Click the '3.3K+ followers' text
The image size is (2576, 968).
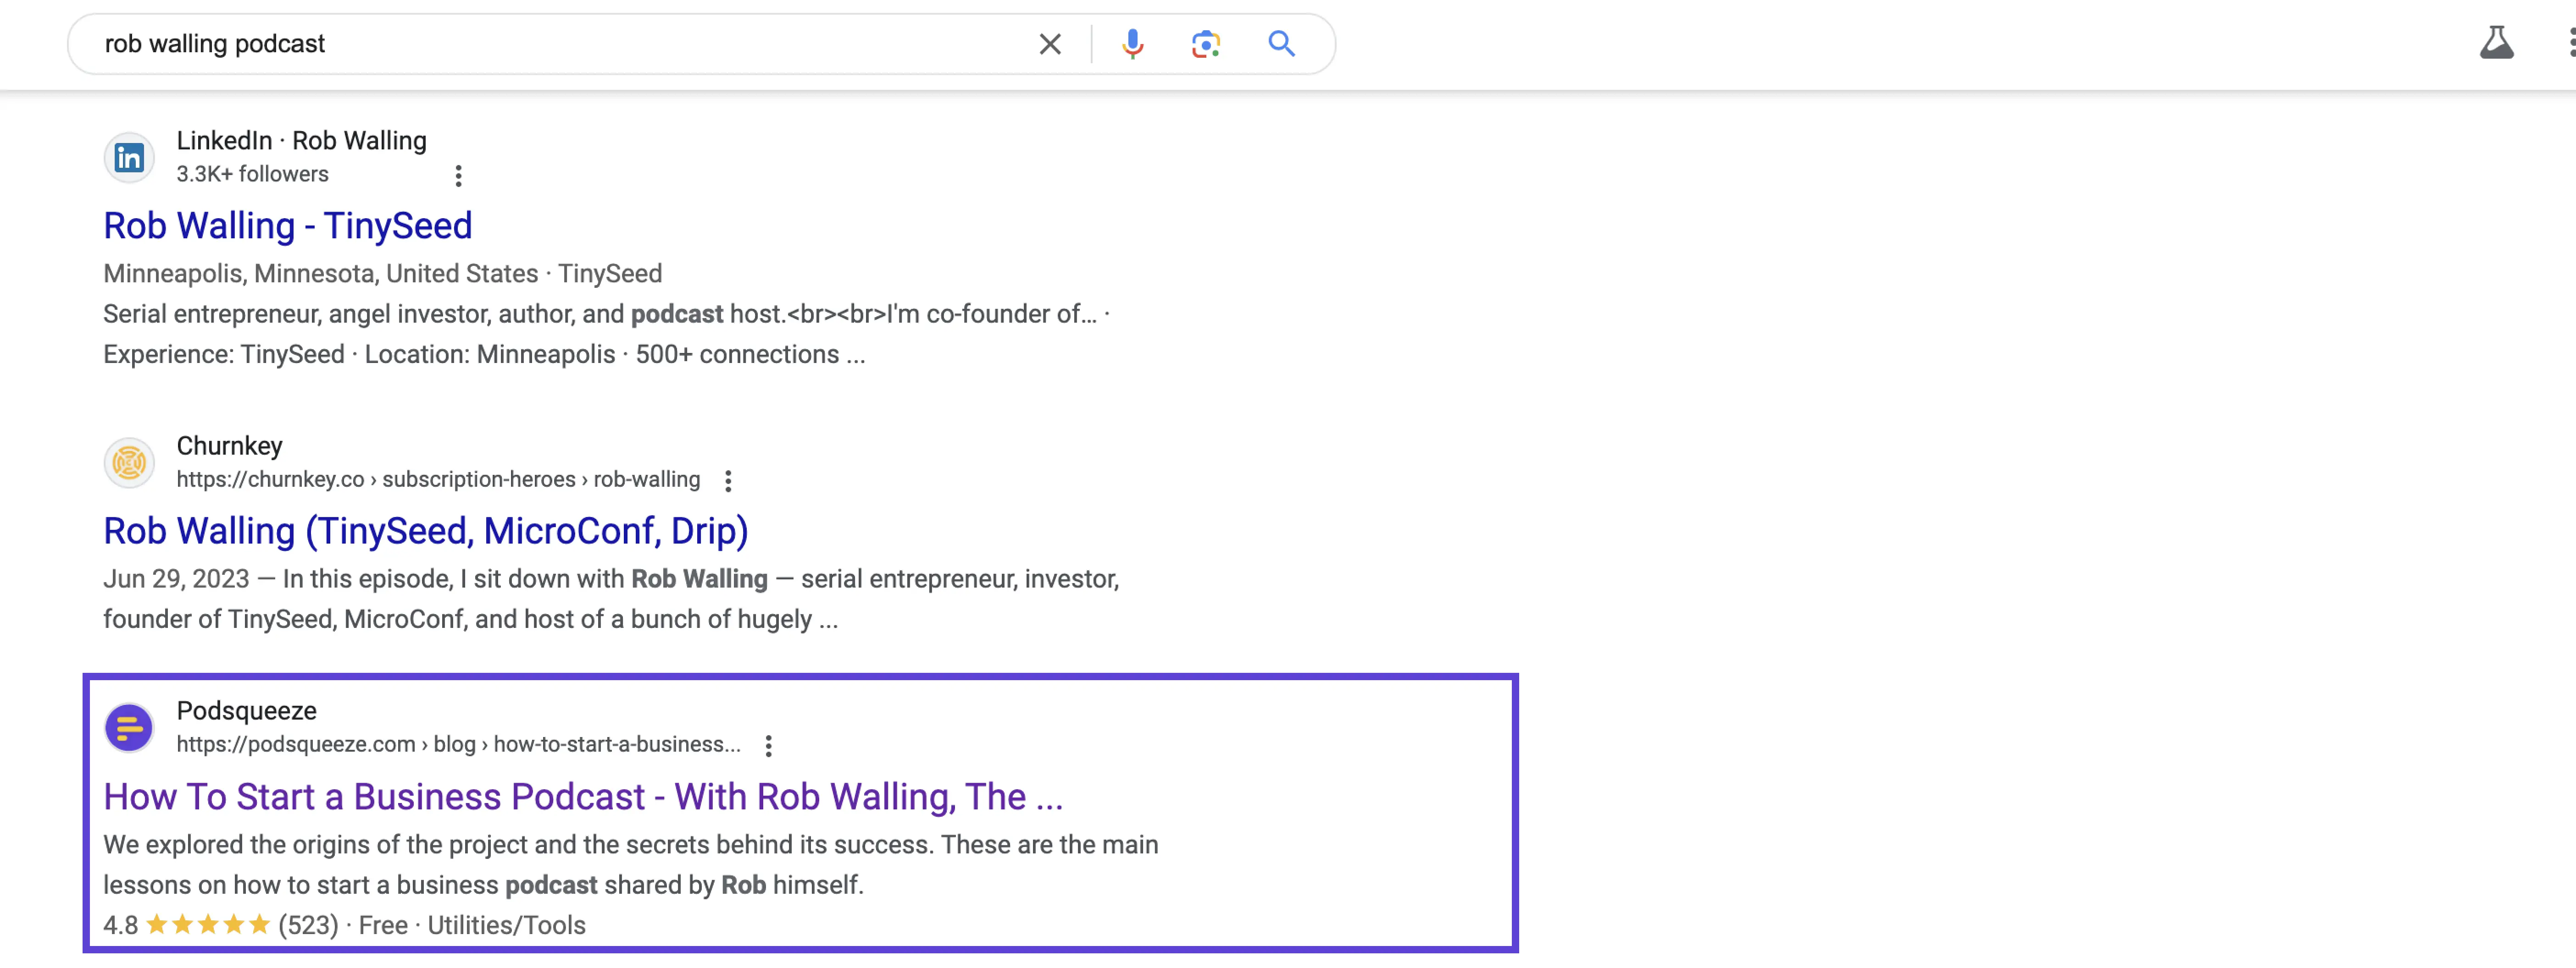click(x=252, y=174)
